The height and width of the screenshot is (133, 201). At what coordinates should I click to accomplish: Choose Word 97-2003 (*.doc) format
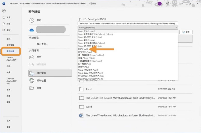[x=128, y=37]
